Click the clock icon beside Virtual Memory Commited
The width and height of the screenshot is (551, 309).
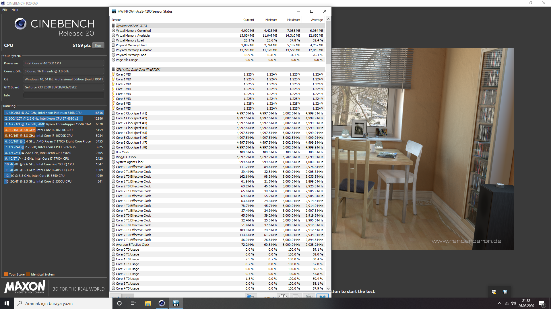(113, 31)
